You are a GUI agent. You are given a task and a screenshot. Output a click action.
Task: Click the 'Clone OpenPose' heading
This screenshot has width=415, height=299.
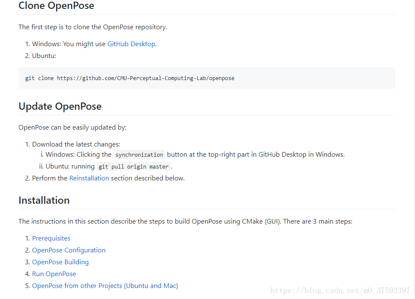[56, 6]
